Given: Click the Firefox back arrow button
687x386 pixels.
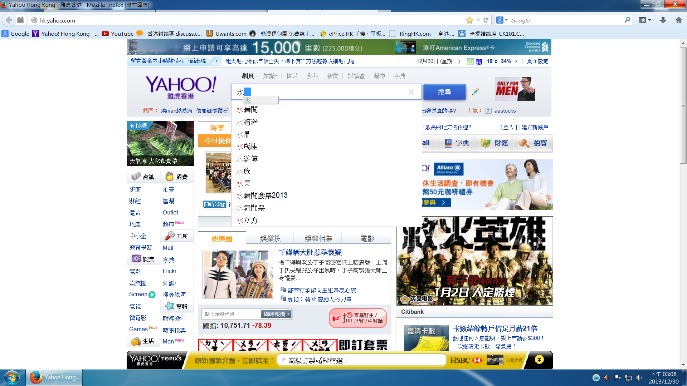Looking at the screenshot, I should coord(9,20).
